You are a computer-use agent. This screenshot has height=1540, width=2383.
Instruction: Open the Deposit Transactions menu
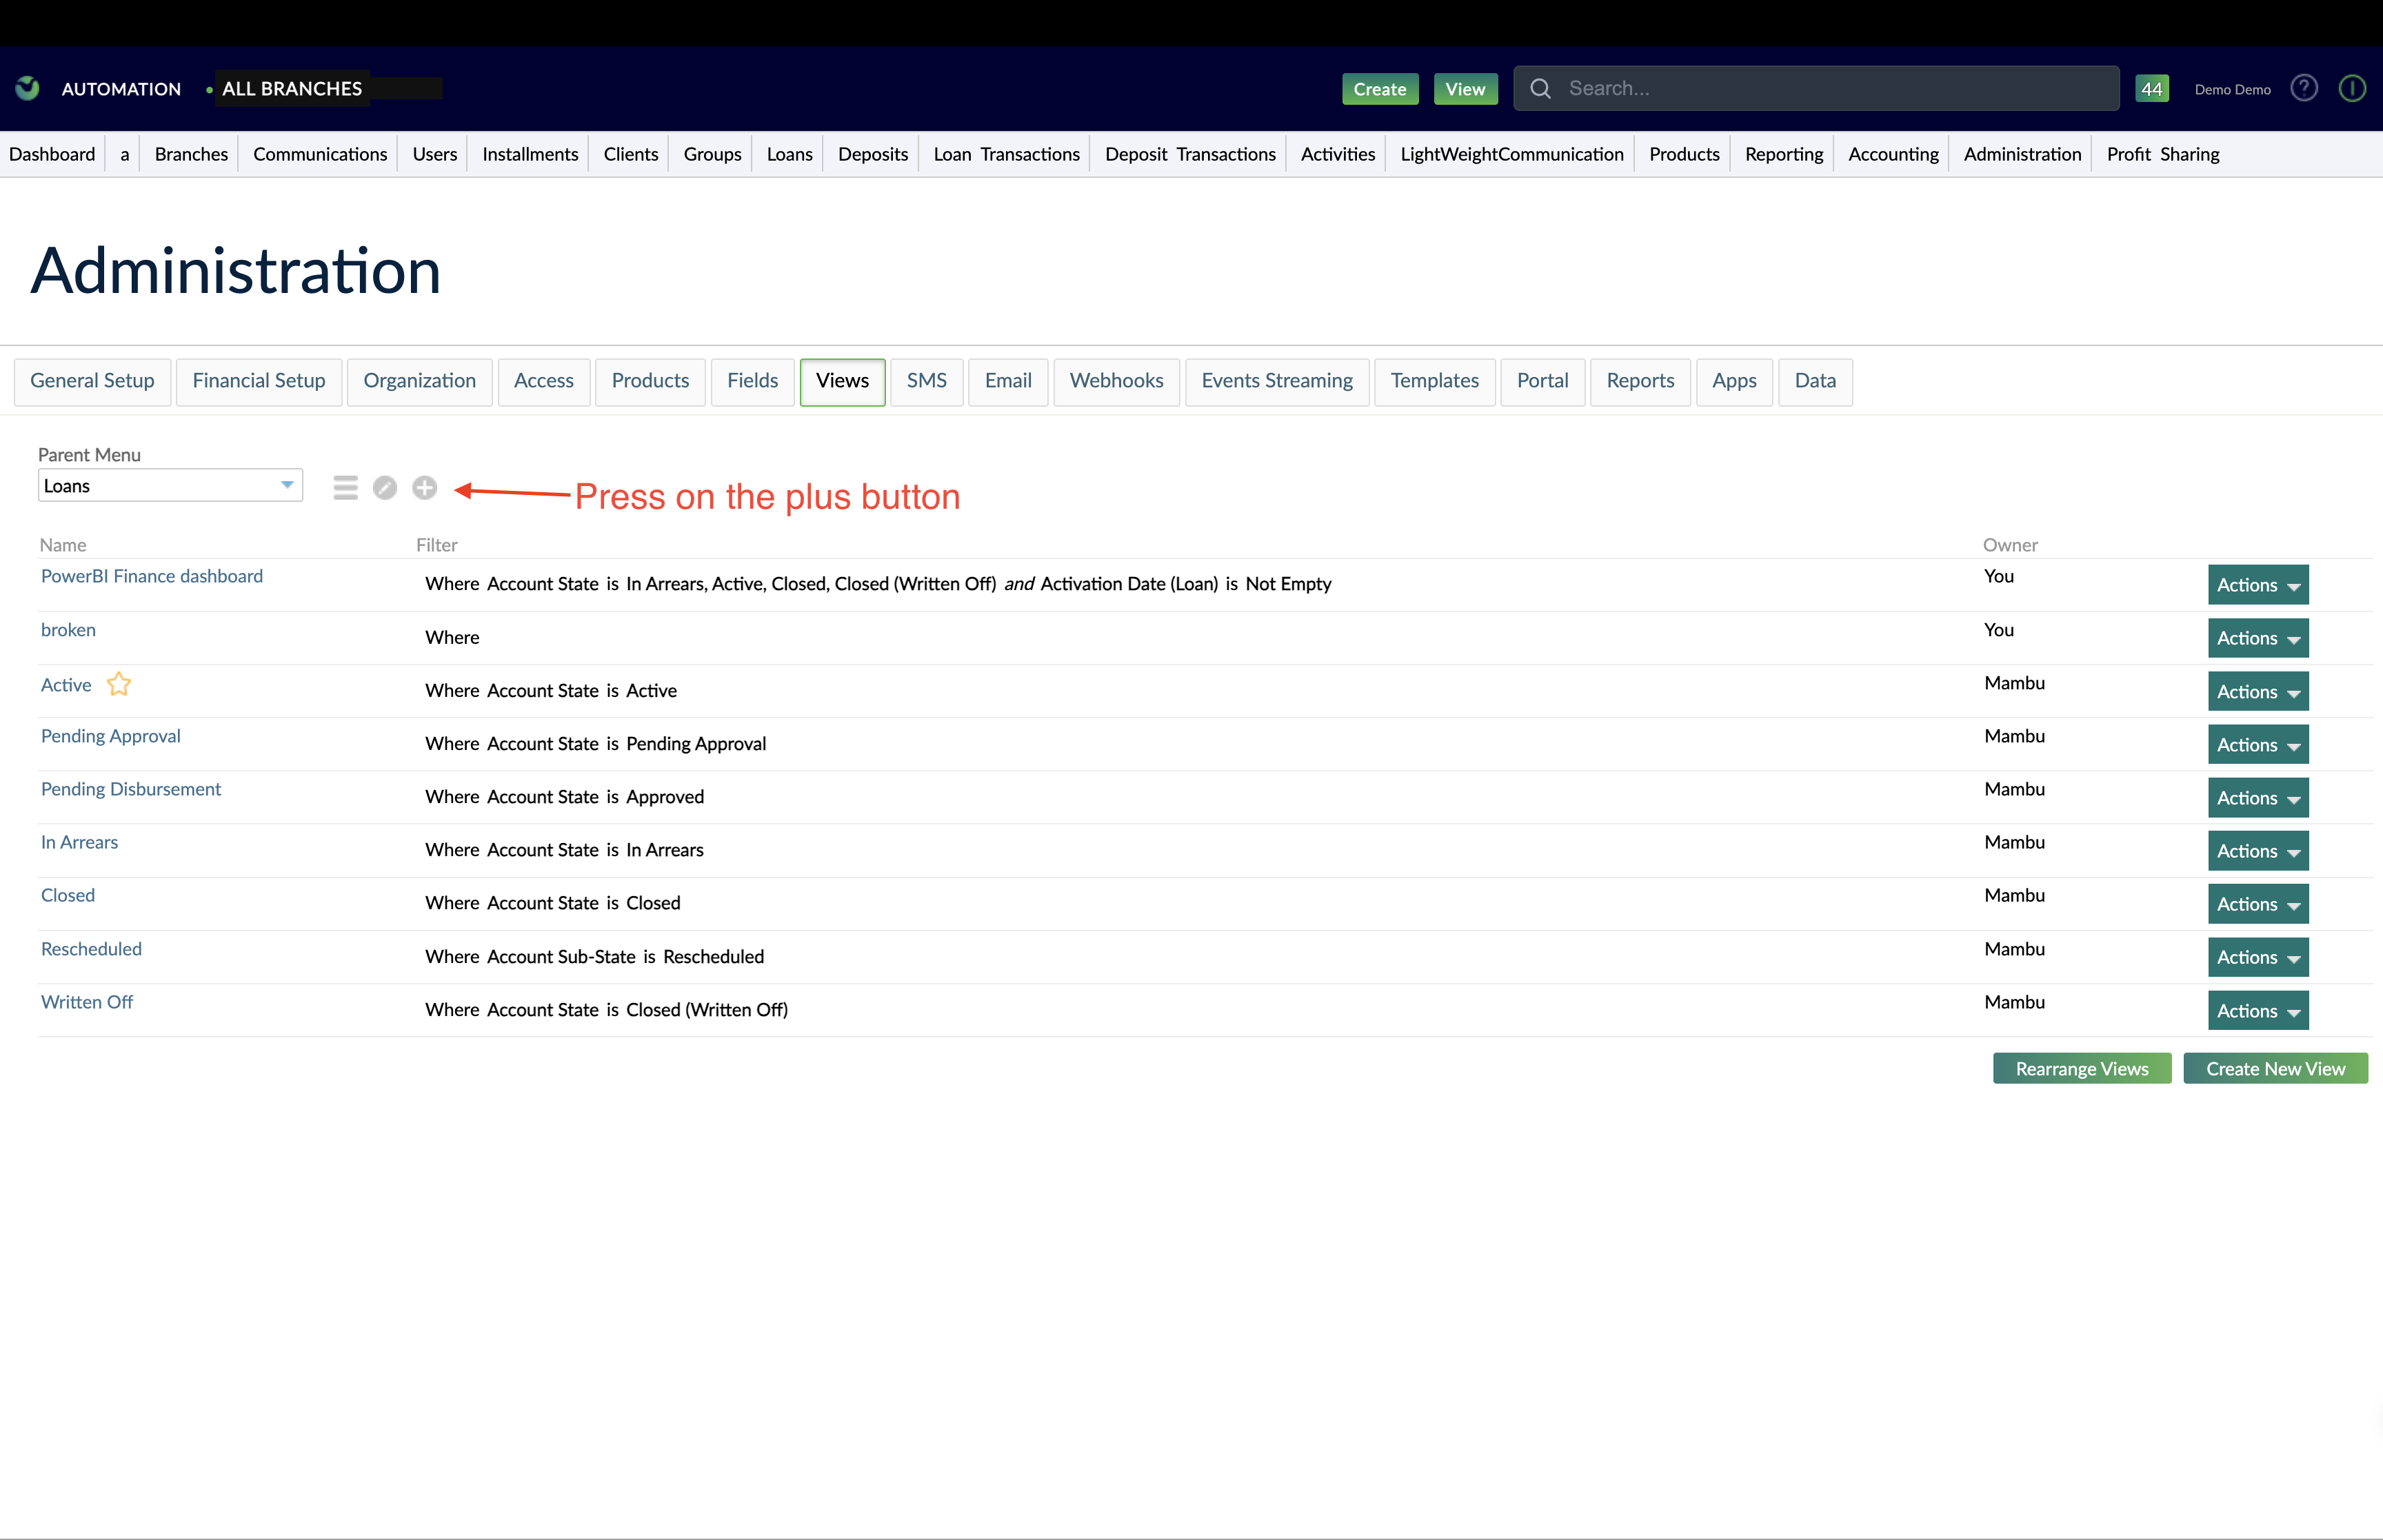pos(1189,154)
